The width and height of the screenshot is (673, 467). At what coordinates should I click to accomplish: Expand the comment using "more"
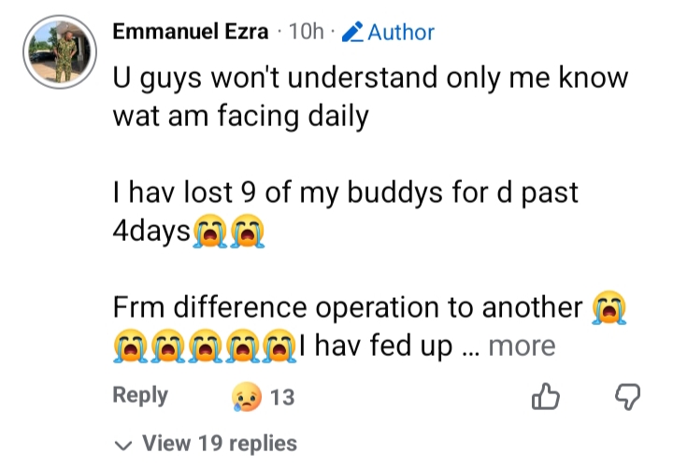522,347
